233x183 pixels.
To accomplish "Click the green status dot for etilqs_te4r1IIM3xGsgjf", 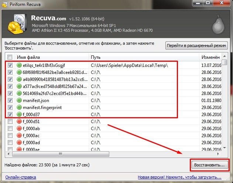I will pos(19,65).
